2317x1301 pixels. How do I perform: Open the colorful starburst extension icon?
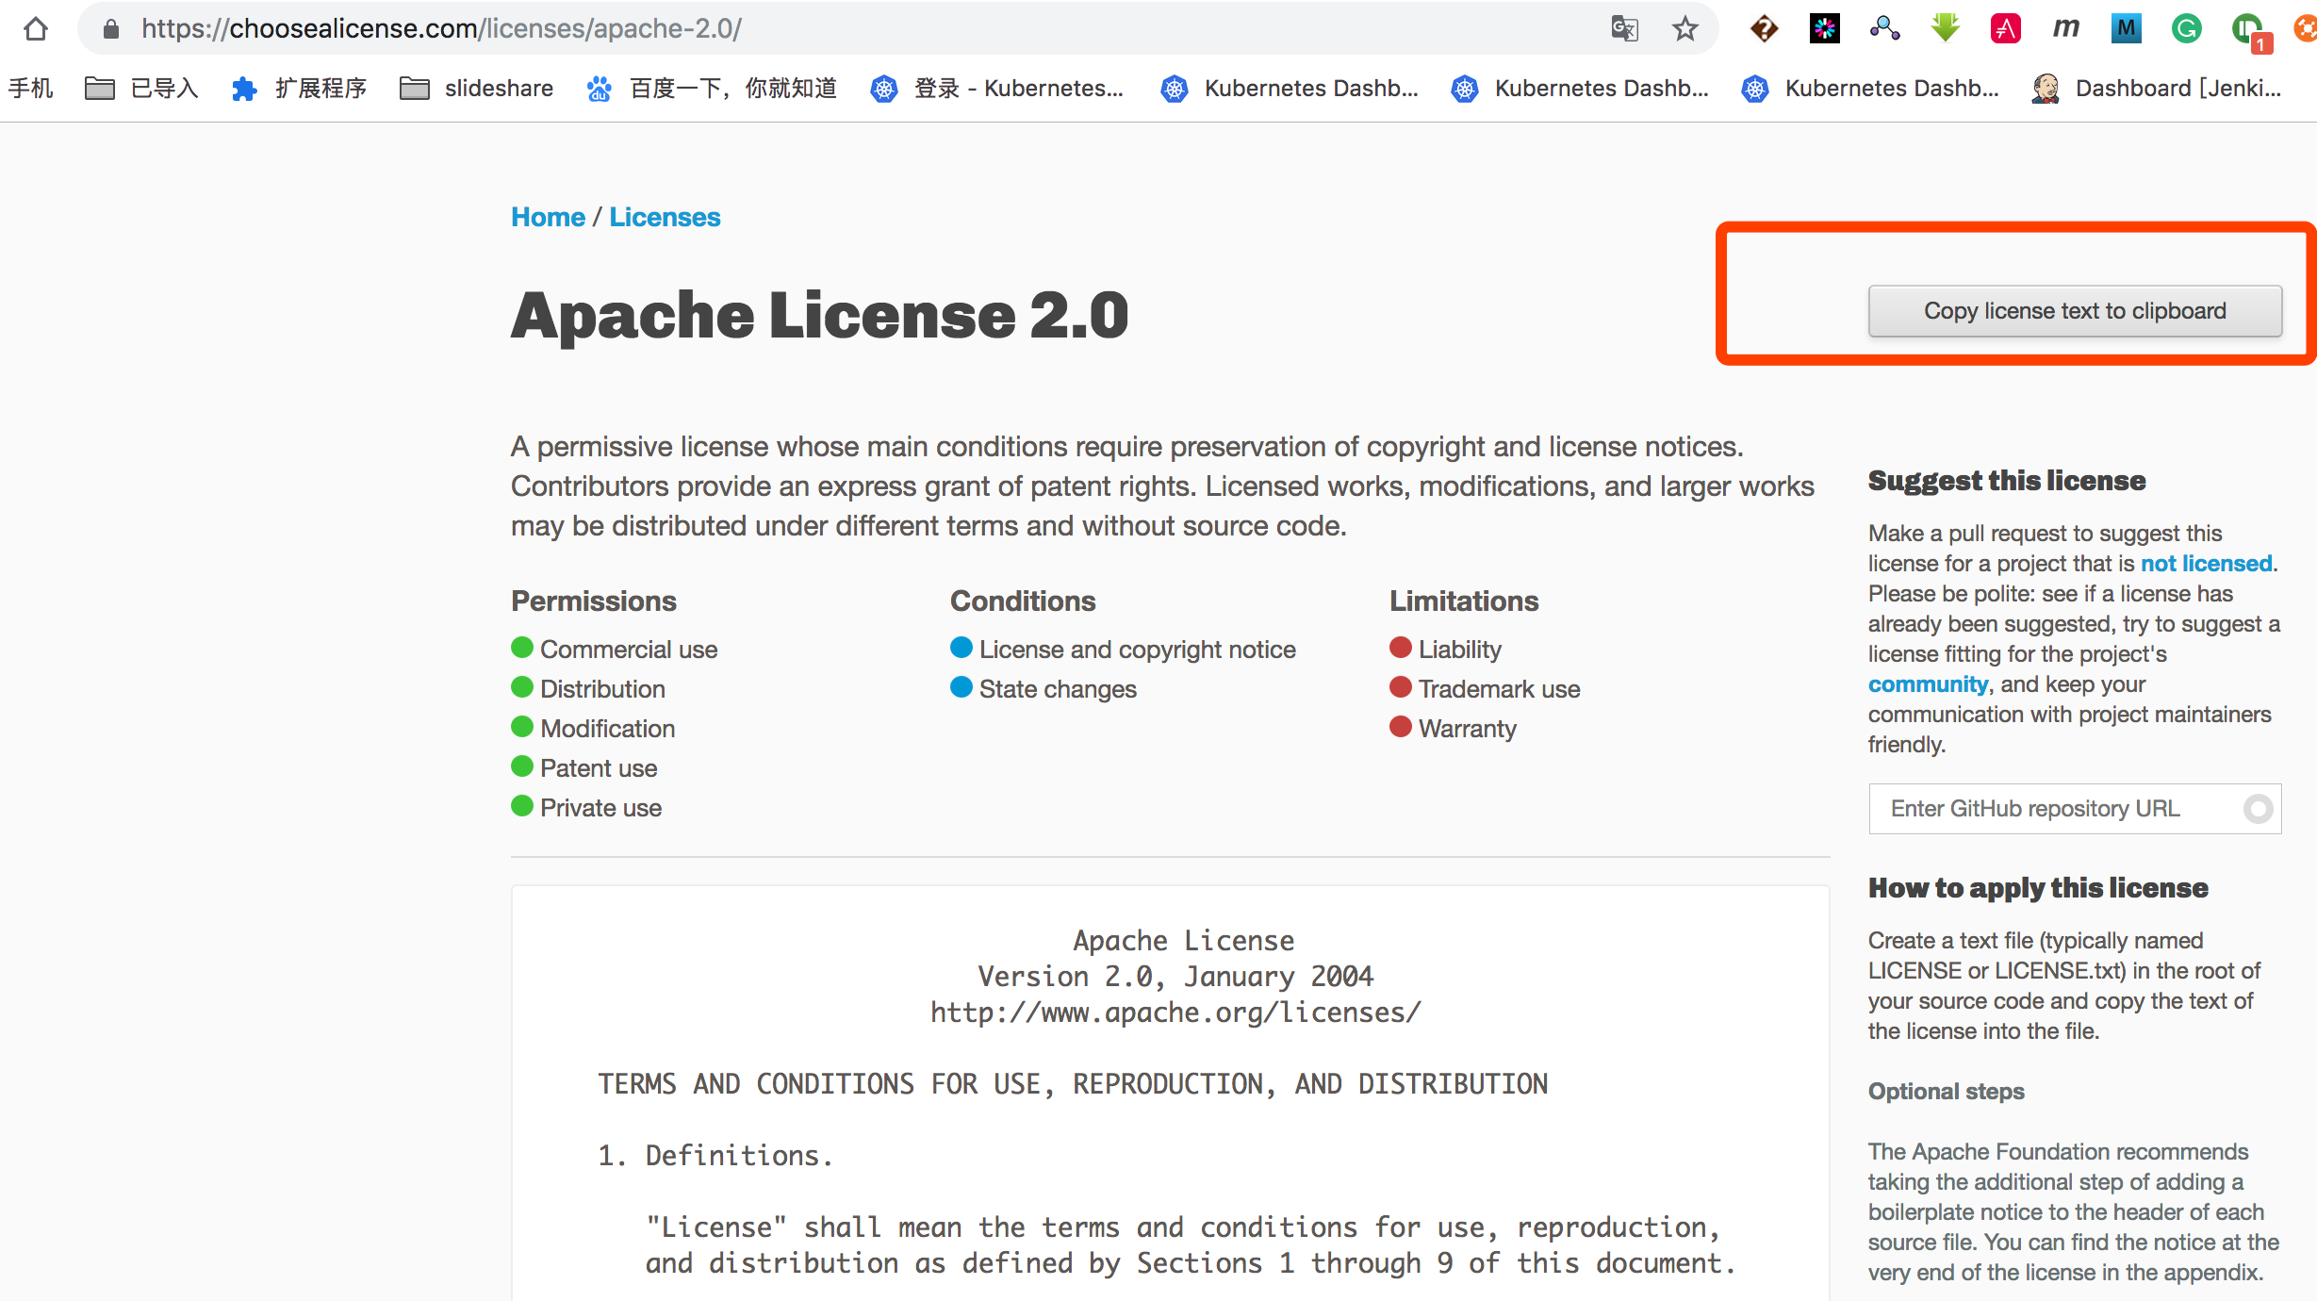coord(1825,29)
